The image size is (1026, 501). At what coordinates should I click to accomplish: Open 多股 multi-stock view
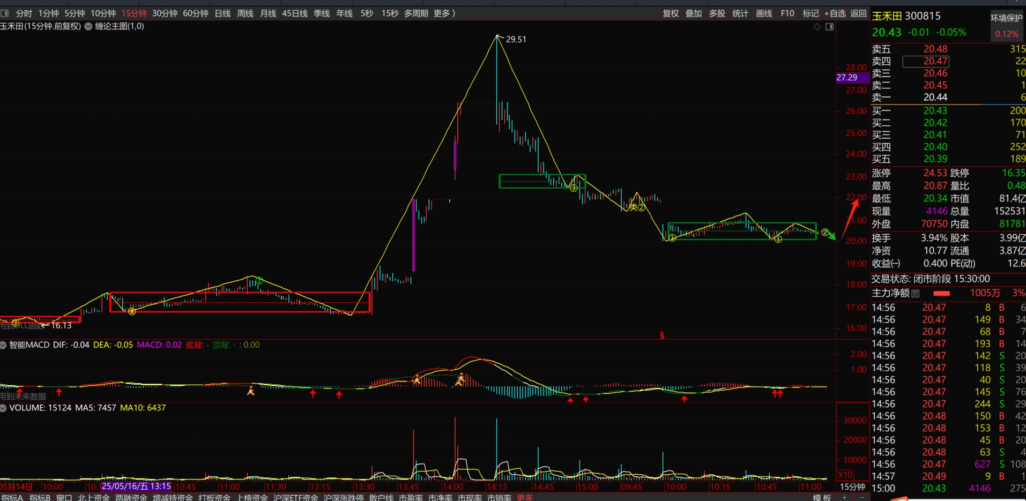point(717,13)
